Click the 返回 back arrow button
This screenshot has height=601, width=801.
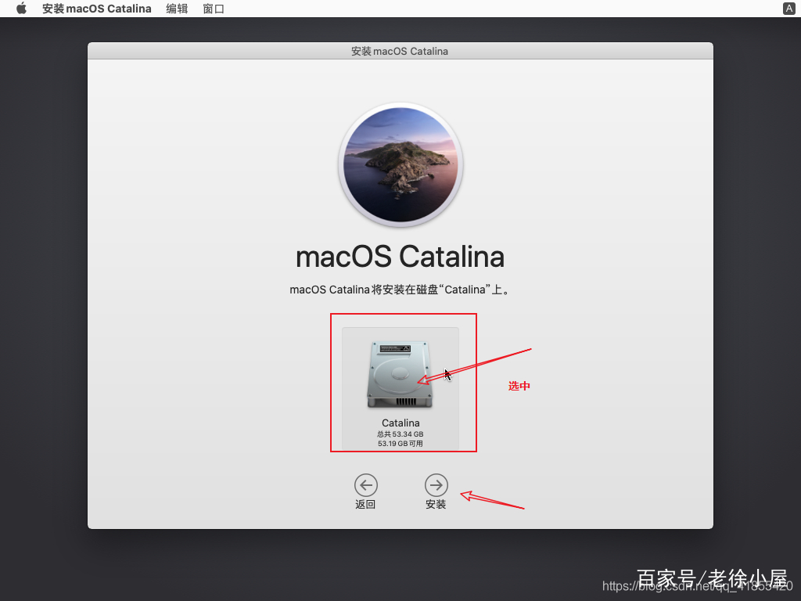coord(366,485)
